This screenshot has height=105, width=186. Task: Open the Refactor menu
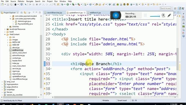pos(21,1)
